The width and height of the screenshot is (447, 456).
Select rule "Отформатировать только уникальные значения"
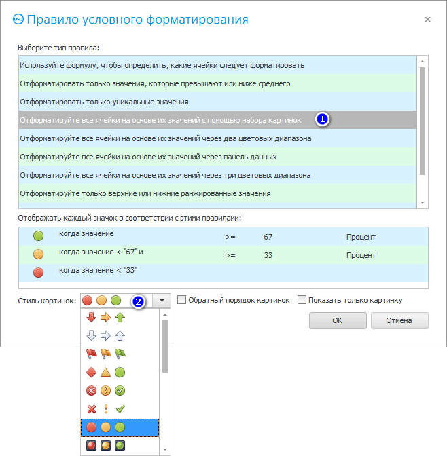click(104, 102)
